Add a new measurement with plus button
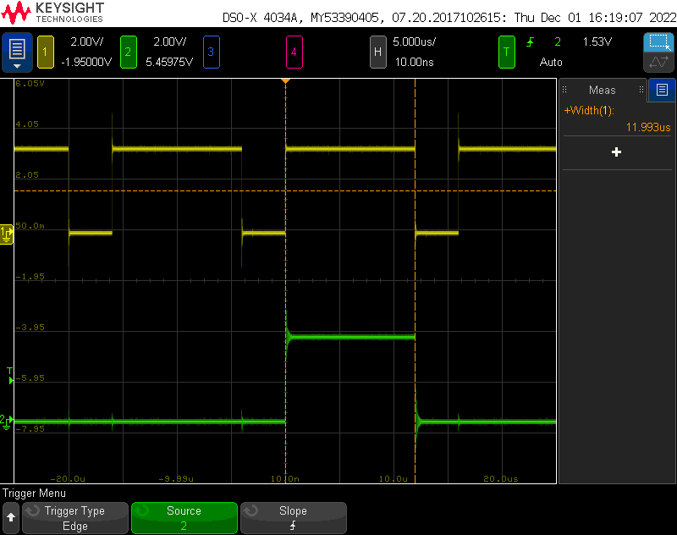This screenshot has height=535, width=677. point(616,152)
